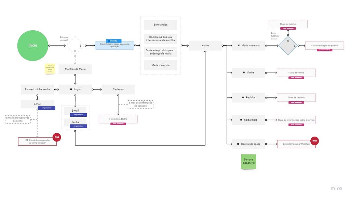Select yellow sticky note beside Mantras da Maria
Viewport: 350px width, 198px height.
click(50, 69)
